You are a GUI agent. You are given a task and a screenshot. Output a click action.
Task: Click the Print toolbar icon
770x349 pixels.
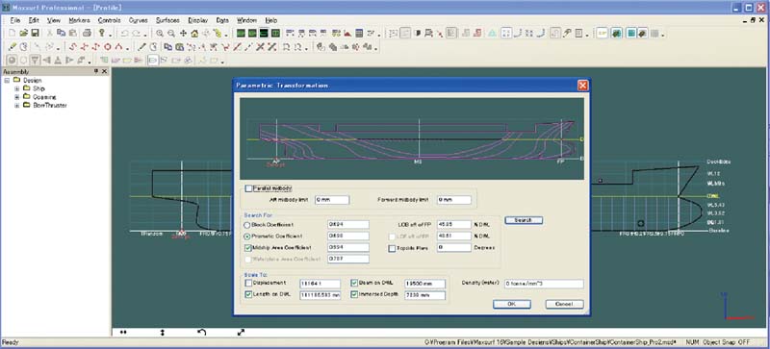[87, 34]
